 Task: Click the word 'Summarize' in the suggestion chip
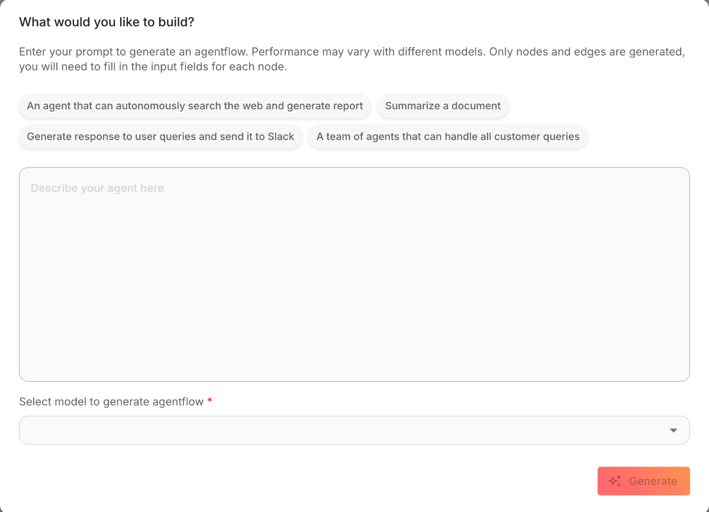(412, 106)
